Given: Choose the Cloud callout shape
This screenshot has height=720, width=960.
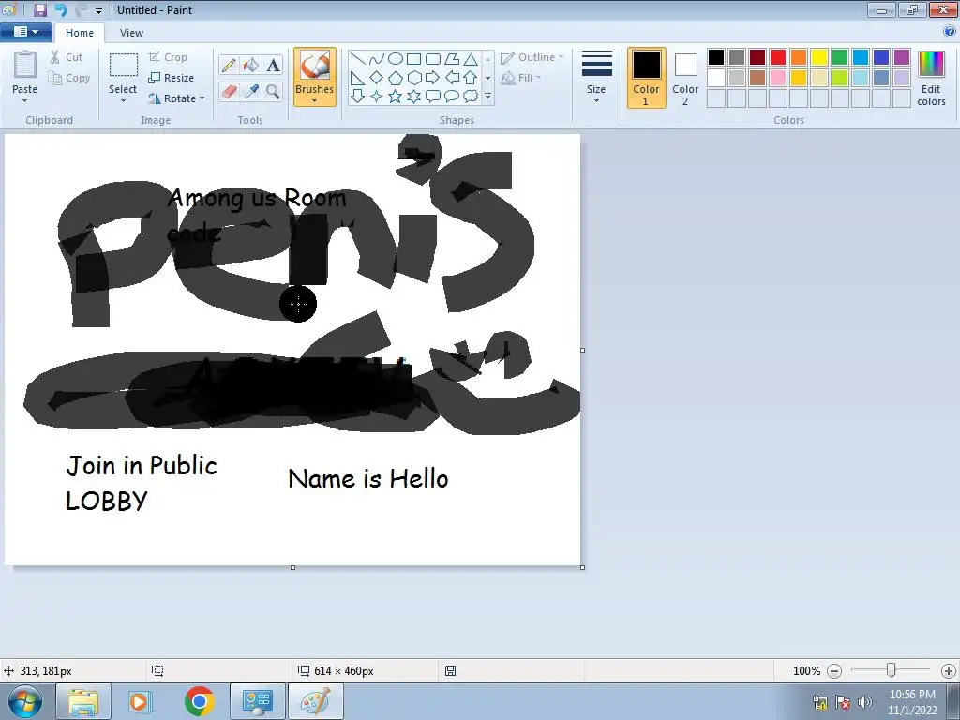Looking at the screenshot, I should [x=471, y=97].
